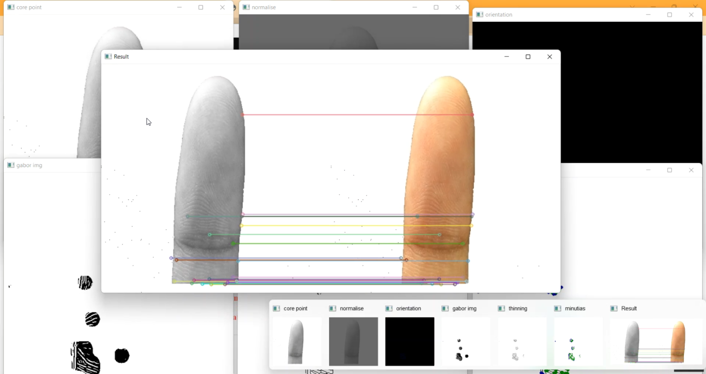
Task: Minimize the normalise window
Action: [415, 7]
